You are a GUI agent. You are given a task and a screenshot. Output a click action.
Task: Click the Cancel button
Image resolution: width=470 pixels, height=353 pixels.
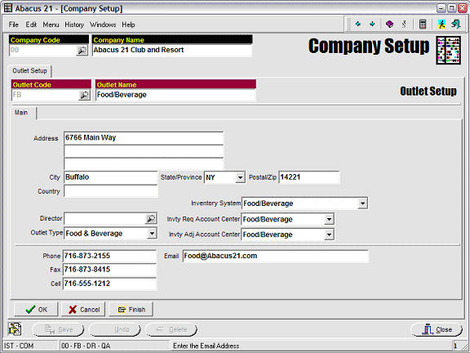click(x=83, y=309)
